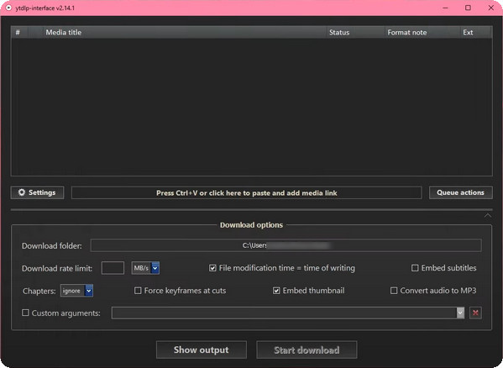Click the # column header
503x368 pixels.
(x=20, y=33)
